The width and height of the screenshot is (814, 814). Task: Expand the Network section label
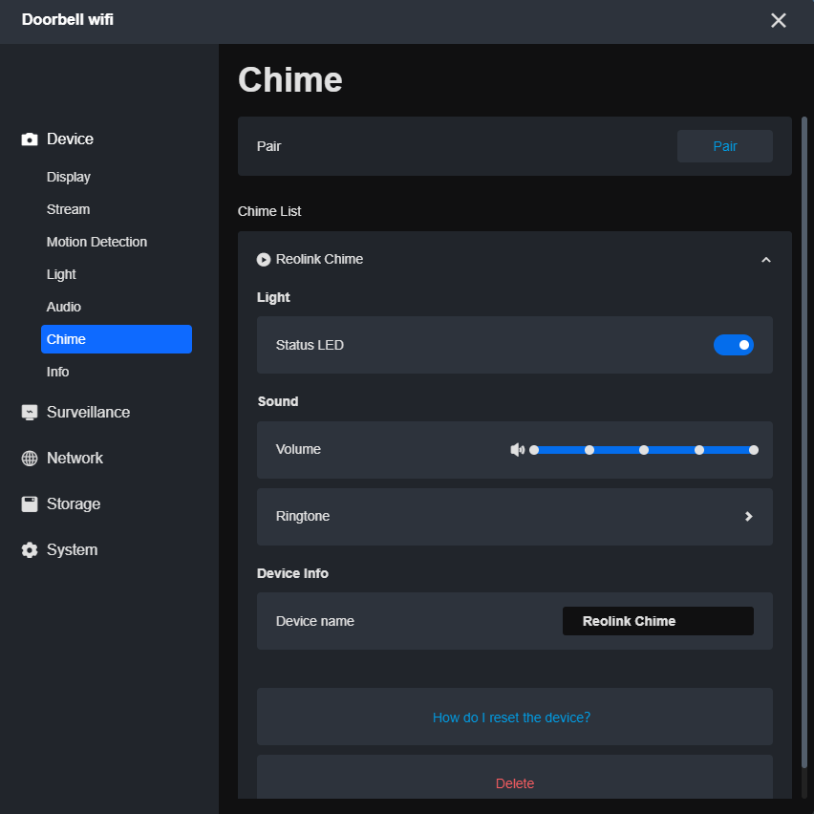pyautogui.click(x=75, y=458)
